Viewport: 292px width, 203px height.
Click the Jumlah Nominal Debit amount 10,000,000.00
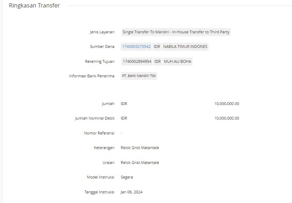coord(227,118)
